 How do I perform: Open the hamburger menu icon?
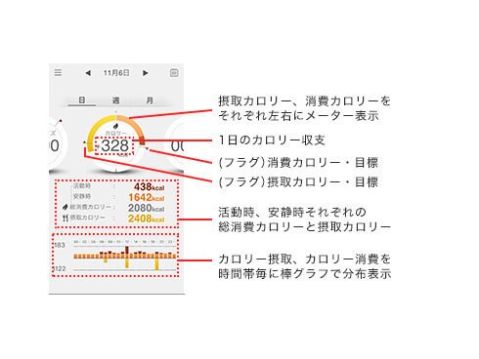click(58, 72)
